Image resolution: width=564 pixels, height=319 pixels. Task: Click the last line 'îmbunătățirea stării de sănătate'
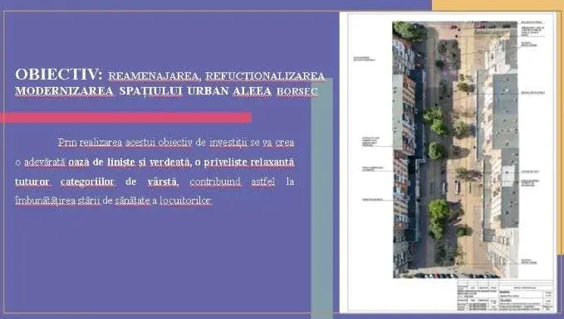[113, 201]
